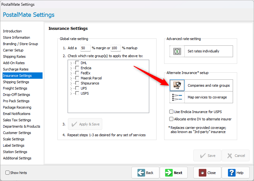
Task: Check the Show hints checkbox
Action: tap(7, 173)
